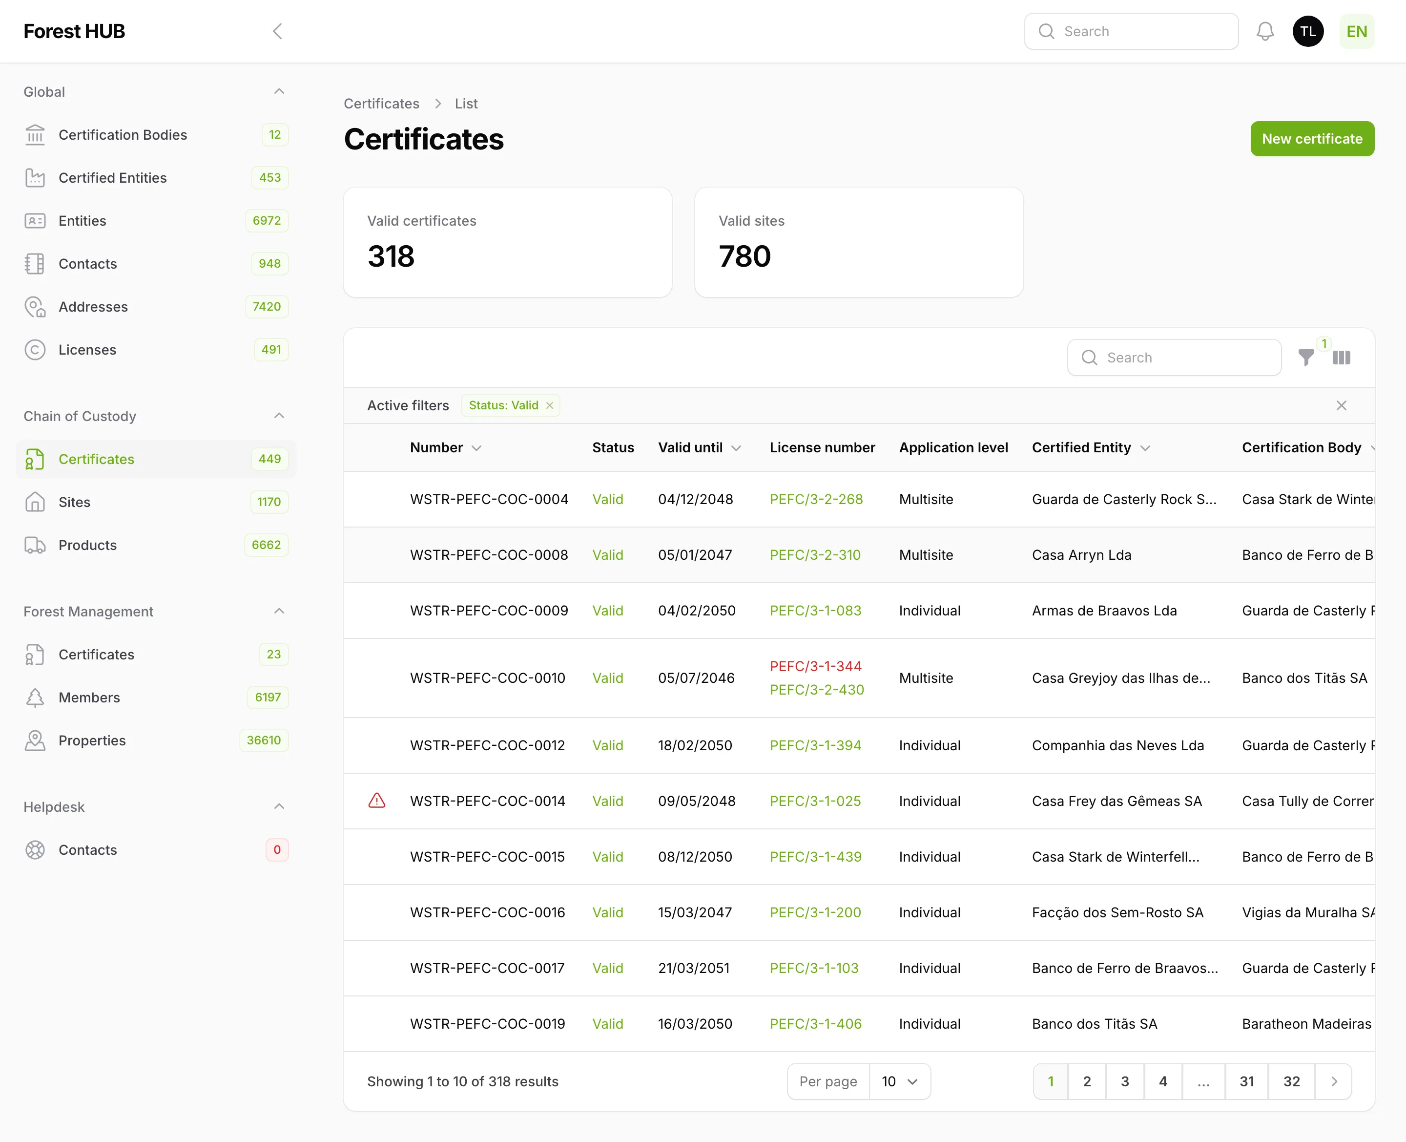Click the Forest Management Certificates icon
Screen dimensions: 1406x1142
pos(35,655)
